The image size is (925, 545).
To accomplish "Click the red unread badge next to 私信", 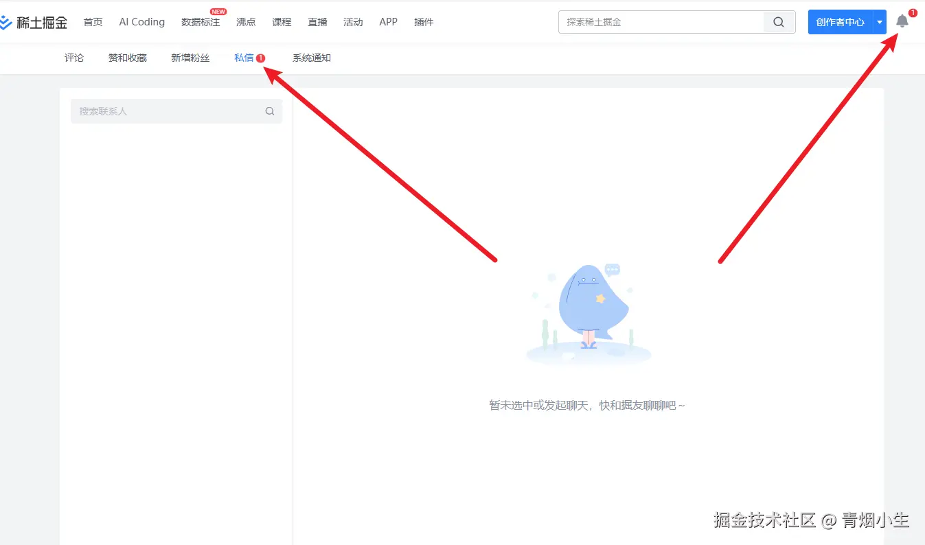I will click(x=260, y=58).
